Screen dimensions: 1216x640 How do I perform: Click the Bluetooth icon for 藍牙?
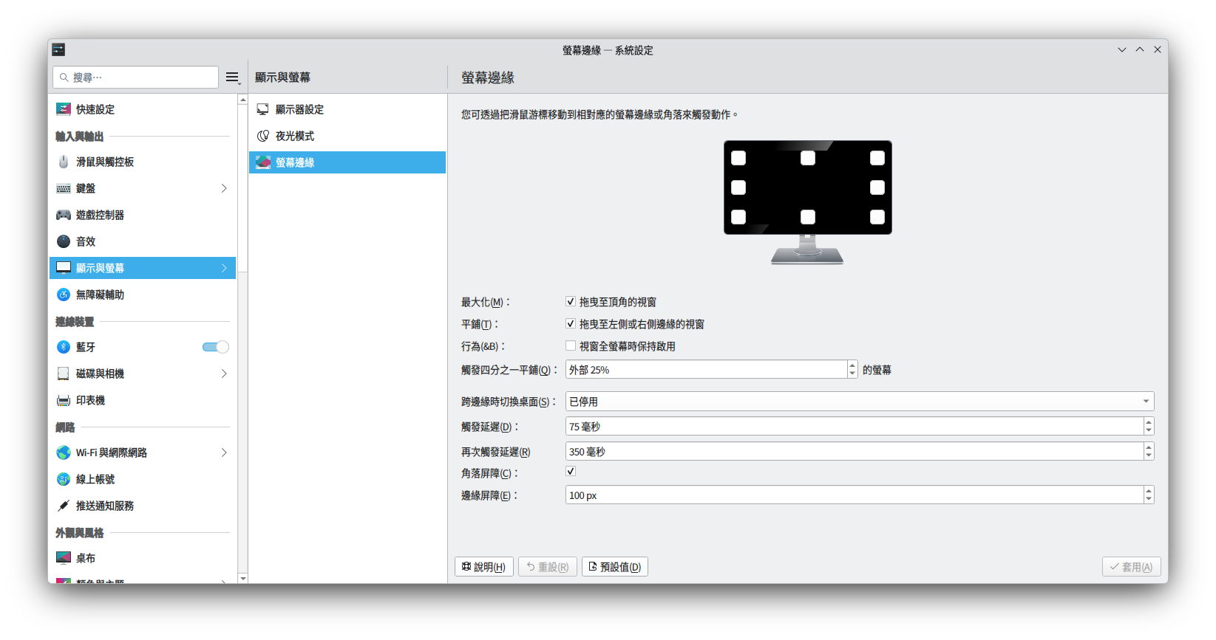pos(64,347)
